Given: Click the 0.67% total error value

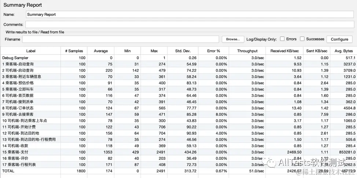Looking at the screenshot, I should coord(221,171).
